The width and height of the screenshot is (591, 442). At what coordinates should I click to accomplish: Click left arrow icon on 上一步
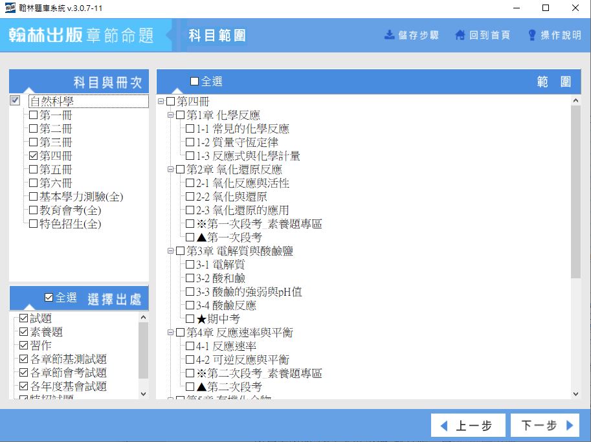tap(444, 426)
